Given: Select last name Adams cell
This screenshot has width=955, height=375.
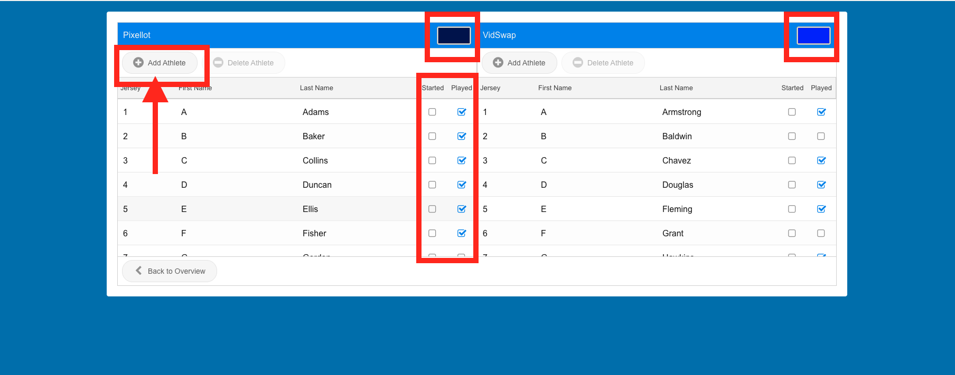Looking at the screenshot, I should click(x=316, y=112).
